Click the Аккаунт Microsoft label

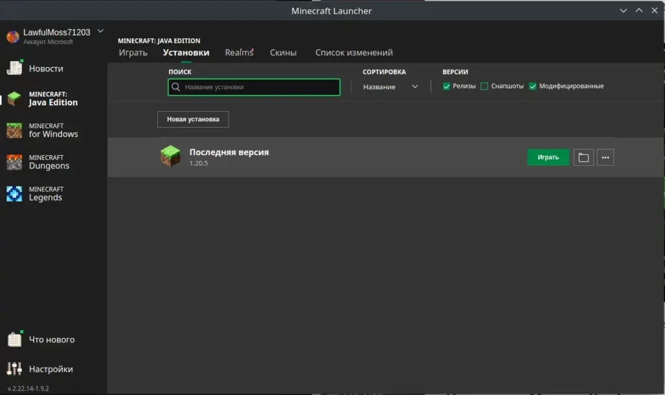click(x=48, y=42)
